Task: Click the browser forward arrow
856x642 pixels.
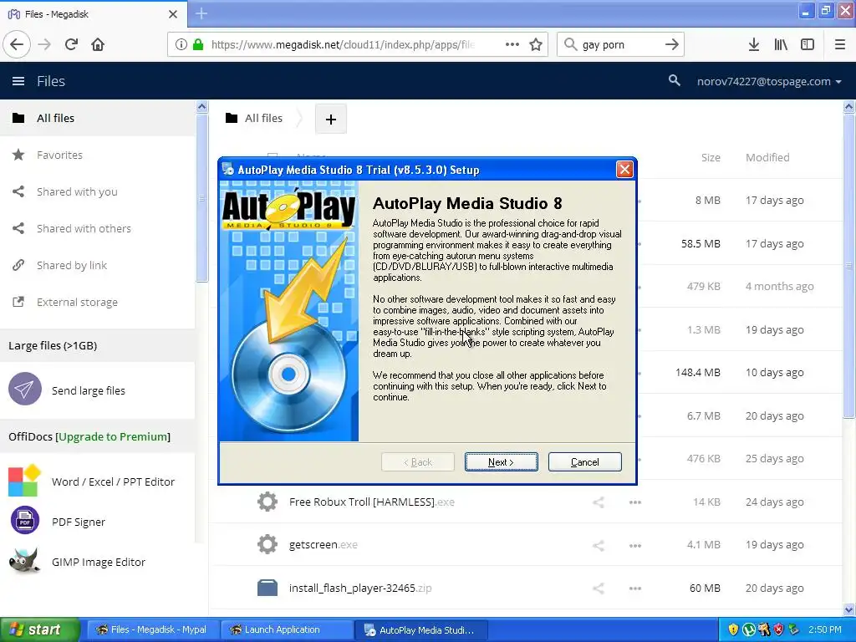Action: [x=44, y=45]
